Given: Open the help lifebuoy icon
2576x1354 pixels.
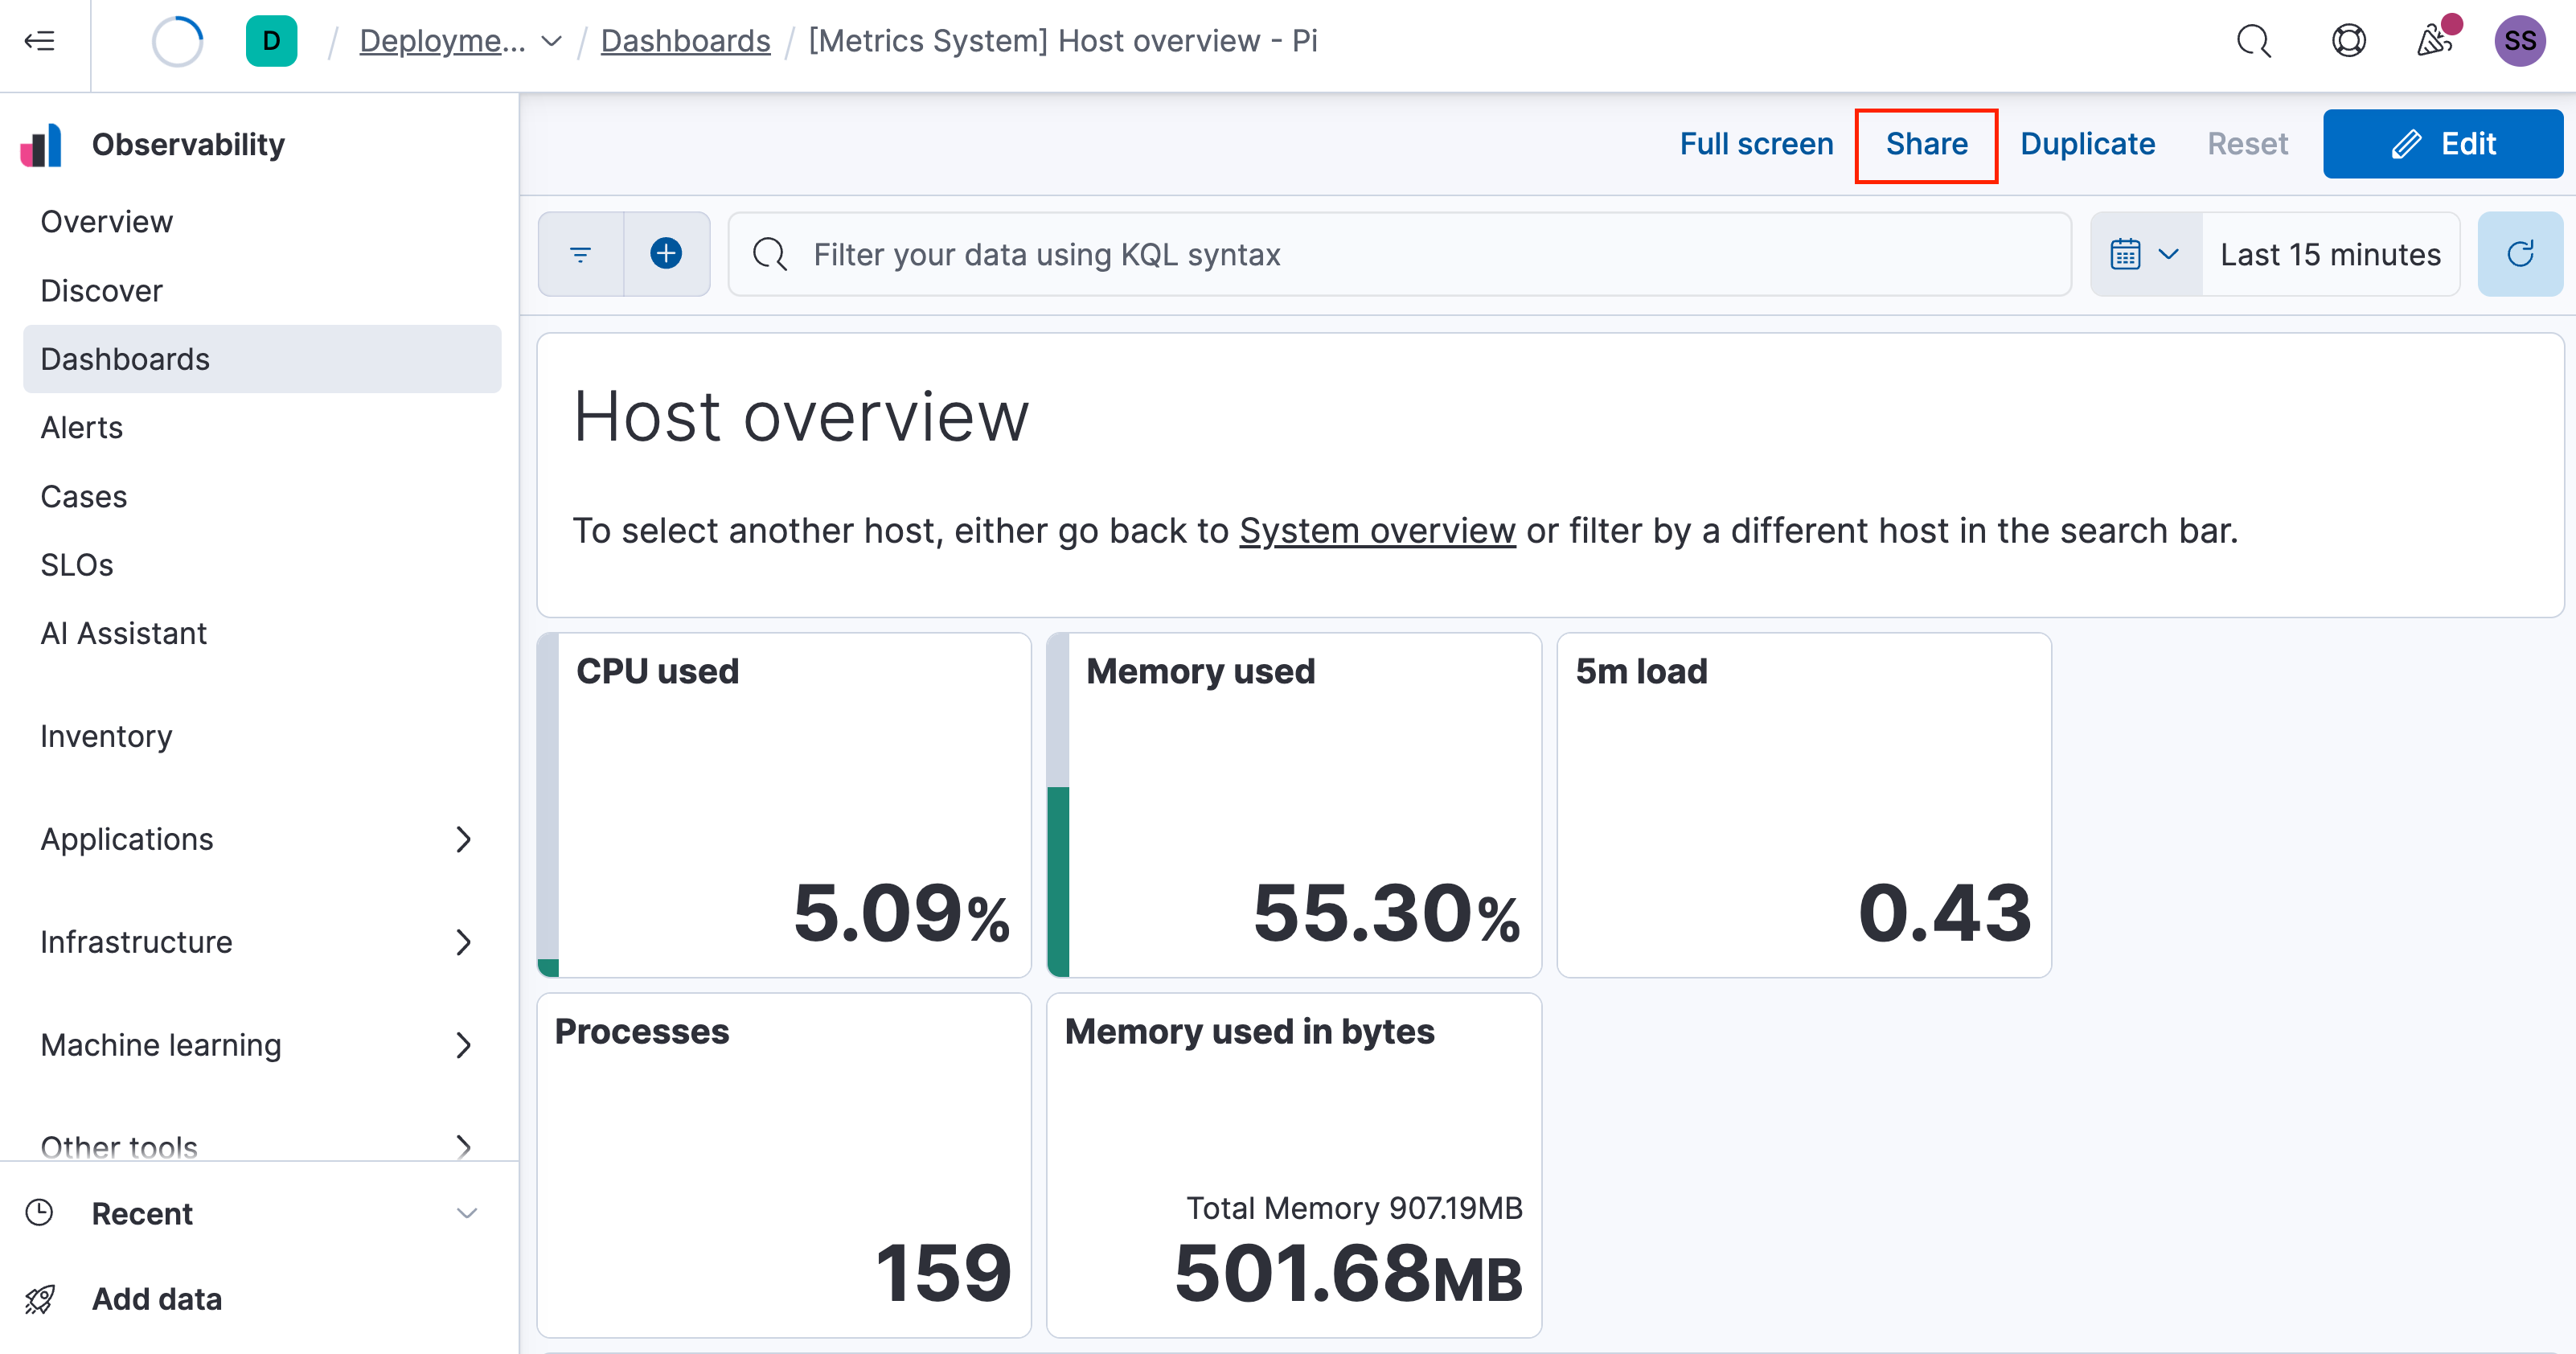Looking at the screenshot, I should tap(2348, 41).
